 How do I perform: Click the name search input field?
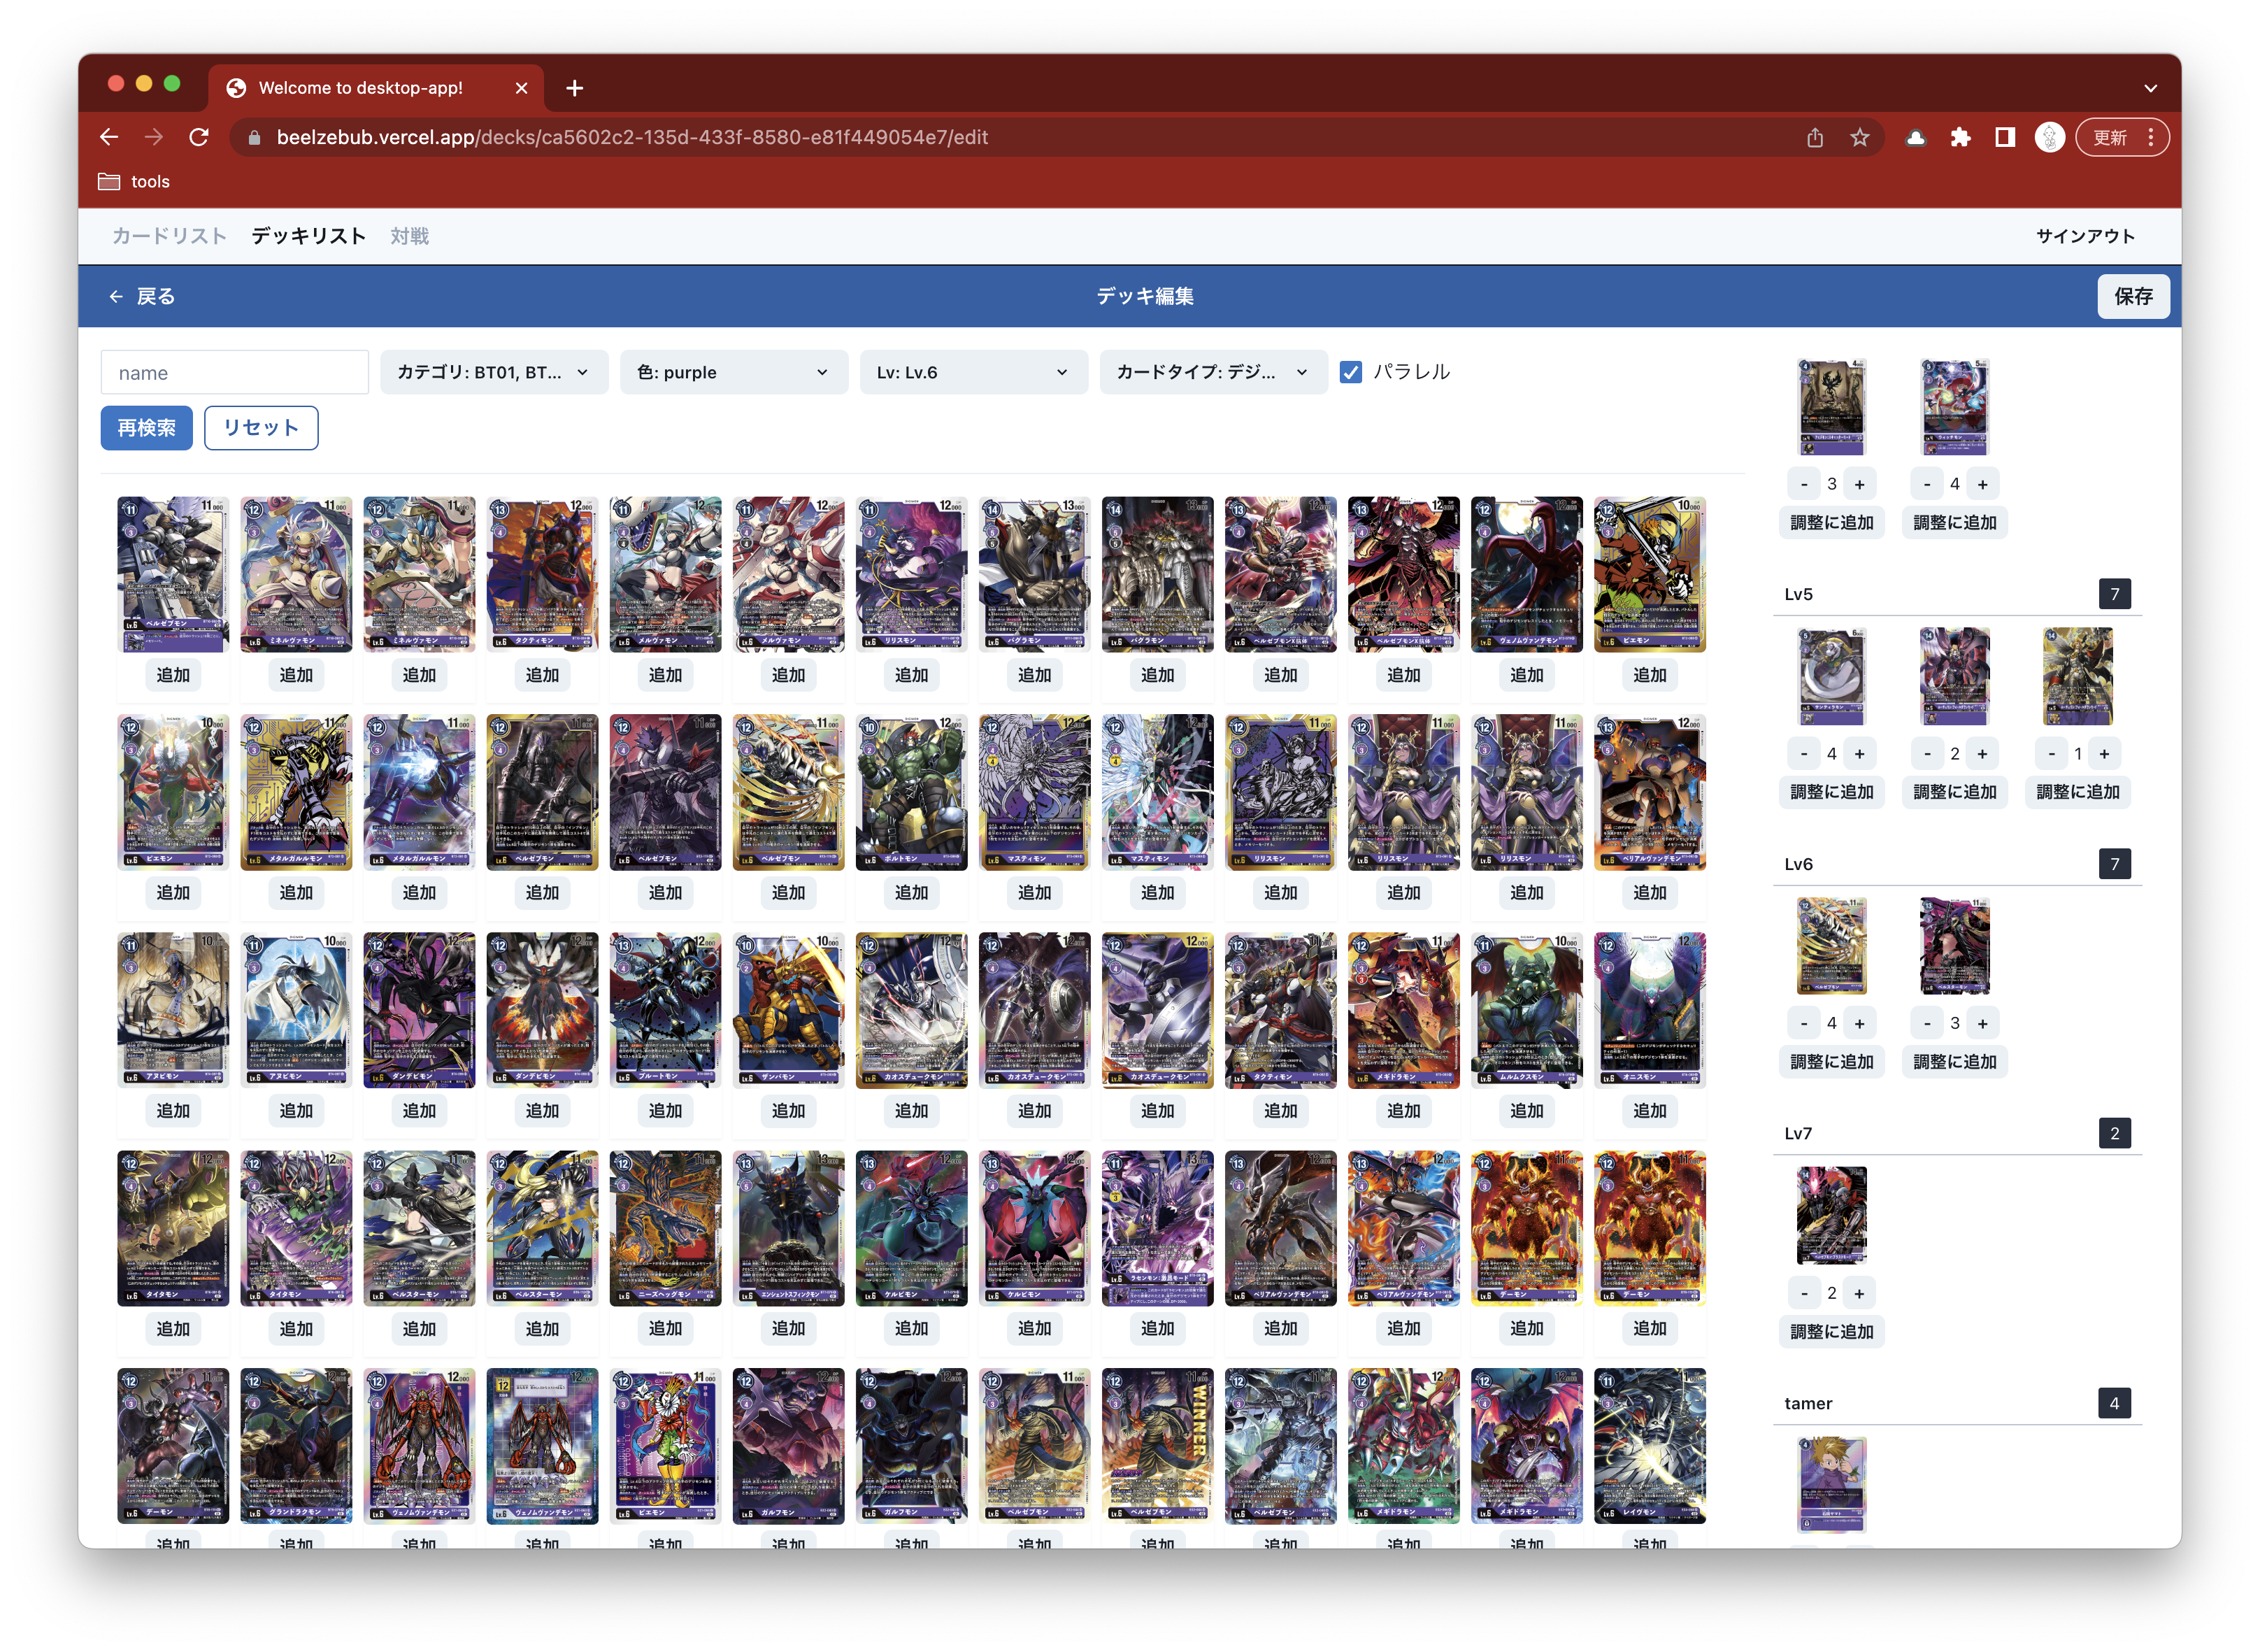click(x=235, y=372)
